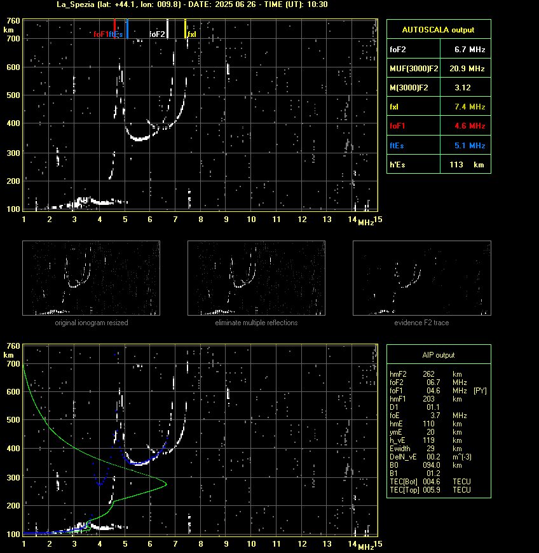
Task: Select the 'evidence F2 trace' thumbnail
Action: tap(422, 278)
